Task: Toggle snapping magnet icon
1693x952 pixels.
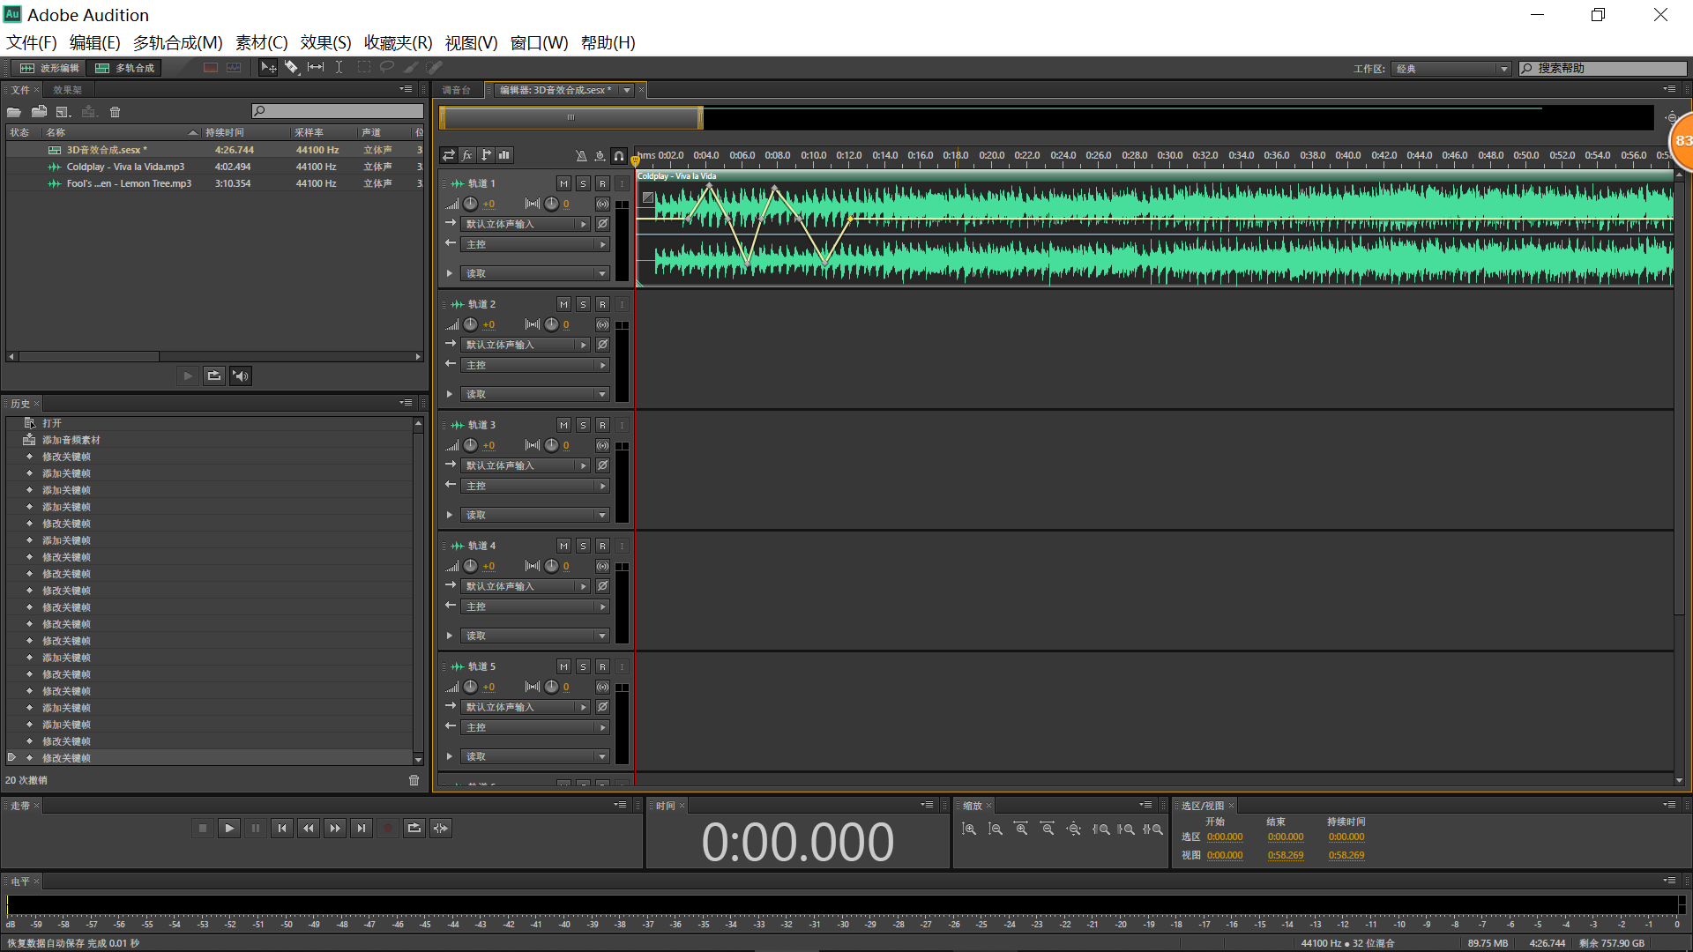Action: [x=619, y=156]
